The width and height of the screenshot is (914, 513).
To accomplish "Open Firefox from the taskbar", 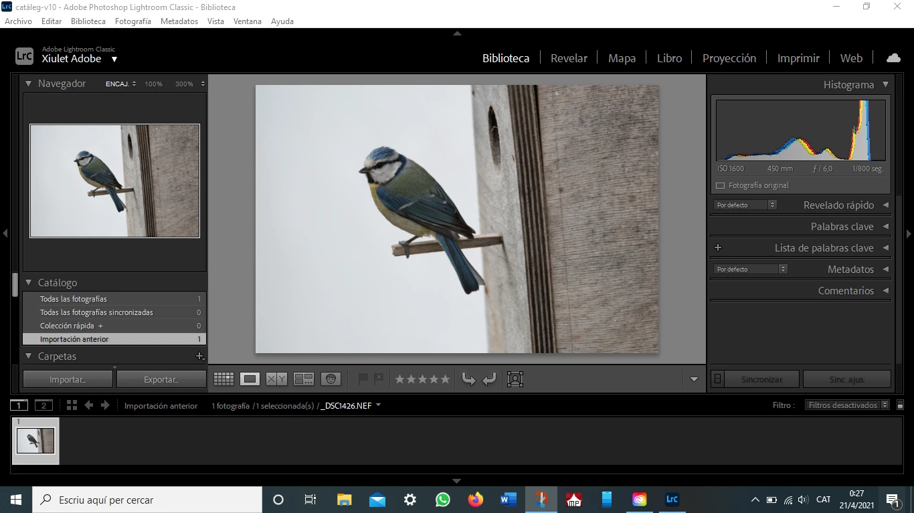I will click(x=476, y=500).
